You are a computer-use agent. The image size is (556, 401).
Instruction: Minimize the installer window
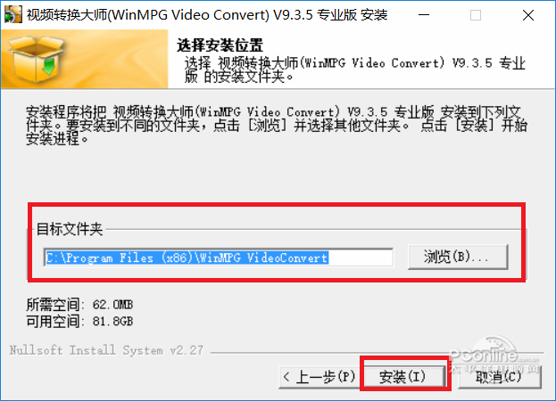[x=424, y=15]
